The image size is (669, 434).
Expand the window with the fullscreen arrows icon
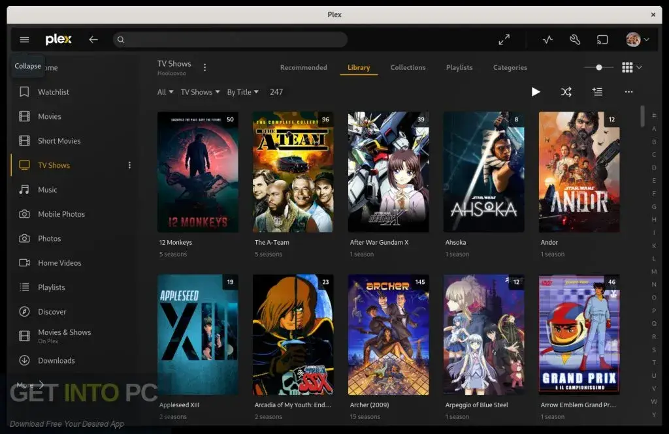[504, 39]
